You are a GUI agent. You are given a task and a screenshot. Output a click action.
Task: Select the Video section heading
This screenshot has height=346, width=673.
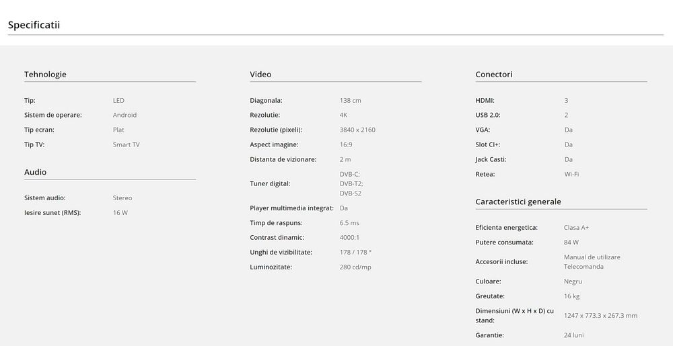pos(260,74)
